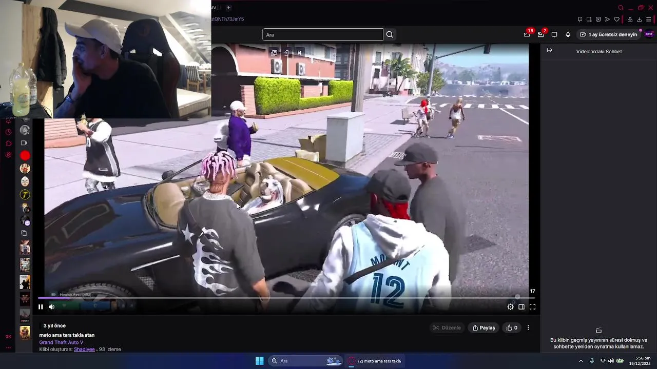
Task: Open the Grand Theft Auto V link
Action: point(61,342)
